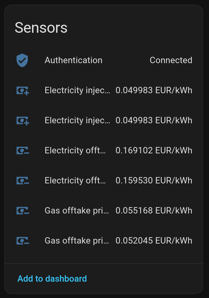This screenshot has height=298, width=209.
Task: Click the cash-minus icon for the 0.055168 gas price
Action: coord(23,211)
